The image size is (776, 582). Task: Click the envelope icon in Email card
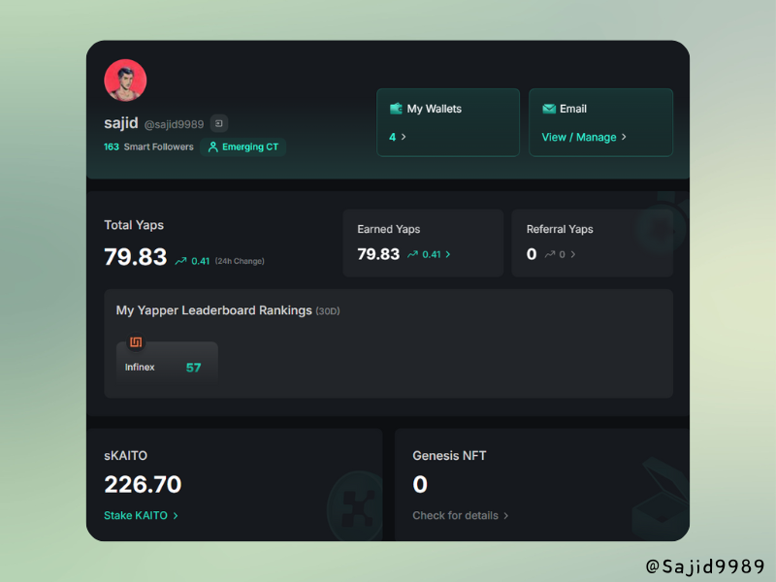click(x=549, y=109)
